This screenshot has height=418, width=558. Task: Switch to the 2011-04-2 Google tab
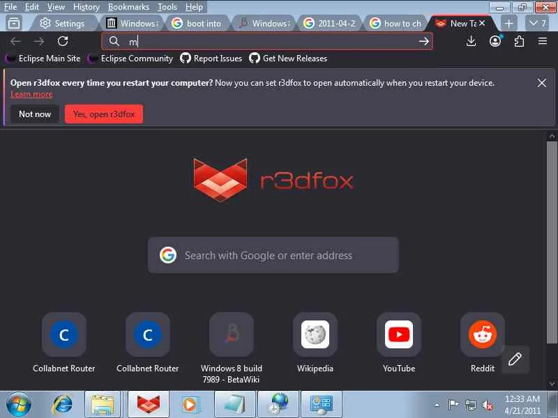point(329,24)
